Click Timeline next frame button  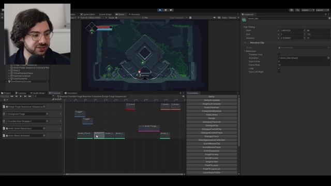point(25,97)
